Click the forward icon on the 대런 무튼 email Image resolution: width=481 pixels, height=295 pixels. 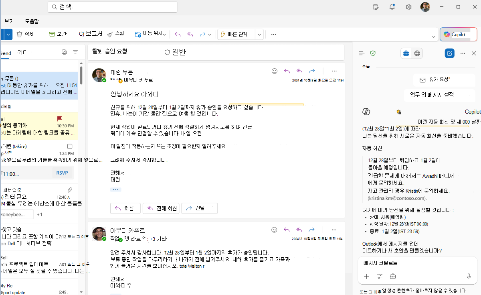(312, 71)
